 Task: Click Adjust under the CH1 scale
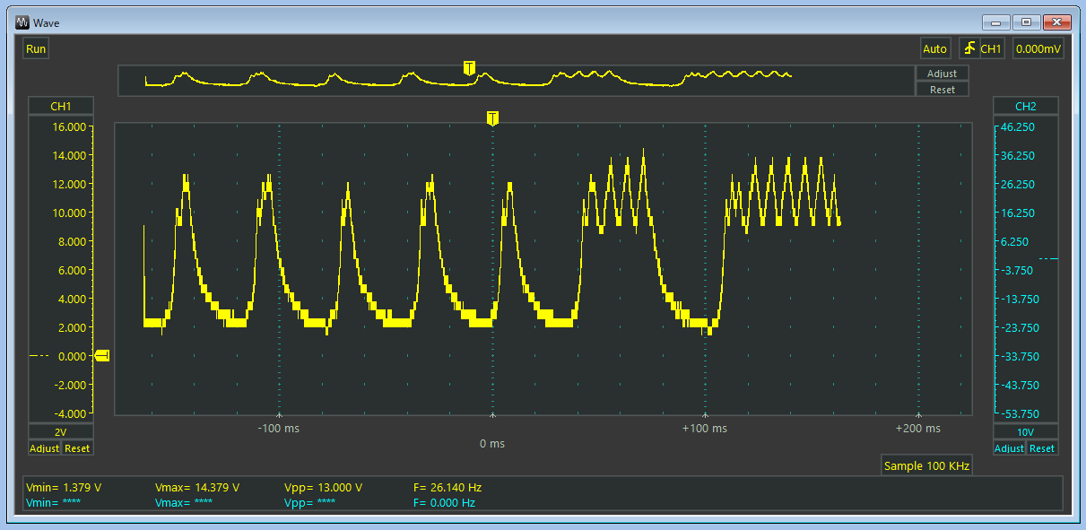(x=45, y=447)
